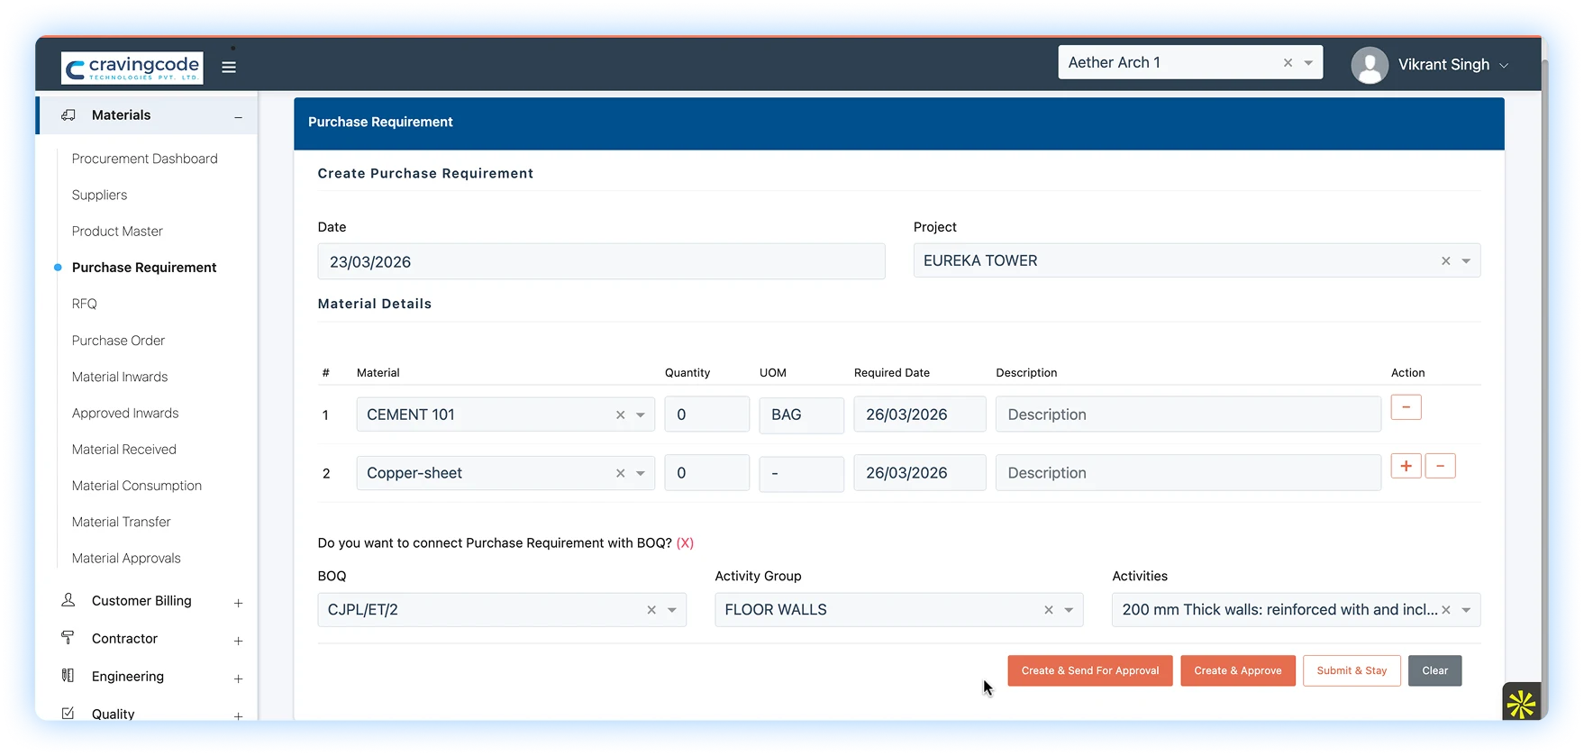This screenshot has height=756, width=1584.
Task: Go to Suppliers page
Action: pyautogui.click(x=99, y=195)
